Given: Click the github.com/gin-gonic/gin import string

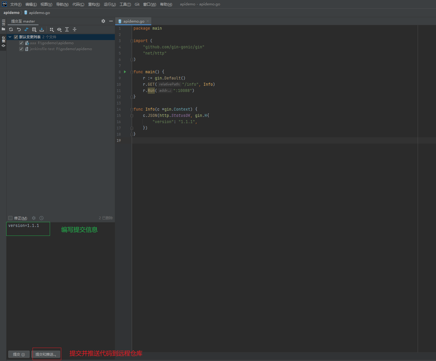Looking at the screenshot, I should tap(173, 47).
